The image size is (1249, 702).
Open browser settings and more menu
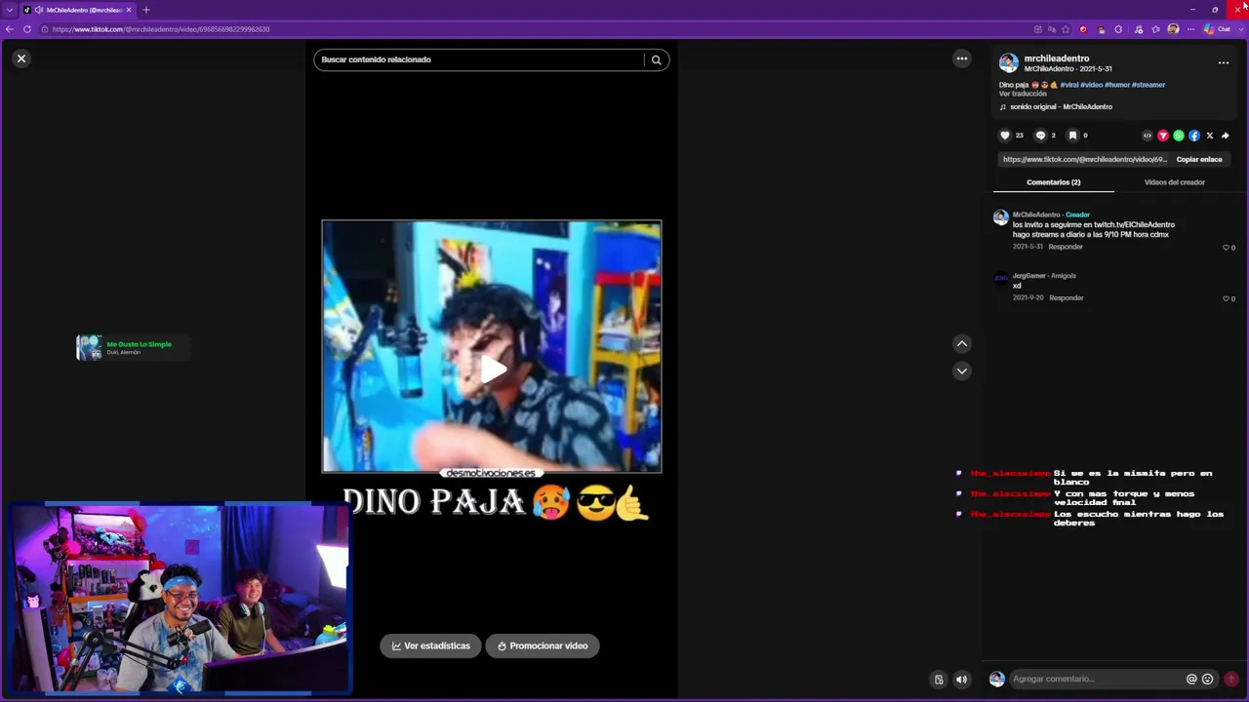tap(1190, 29)
